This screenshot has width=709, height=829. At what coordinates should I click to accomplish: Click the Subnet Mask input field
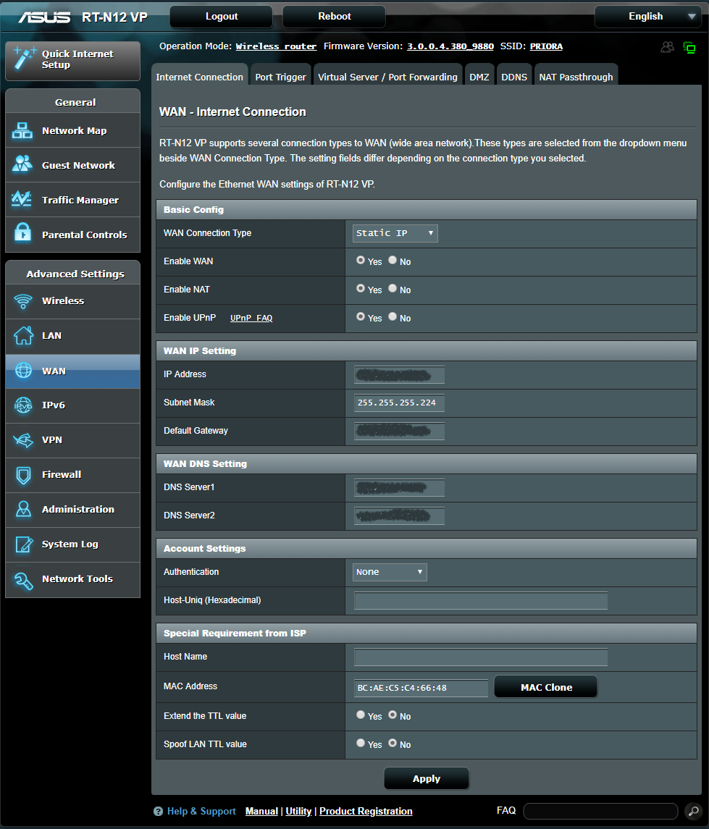click(x=399, y=403)
